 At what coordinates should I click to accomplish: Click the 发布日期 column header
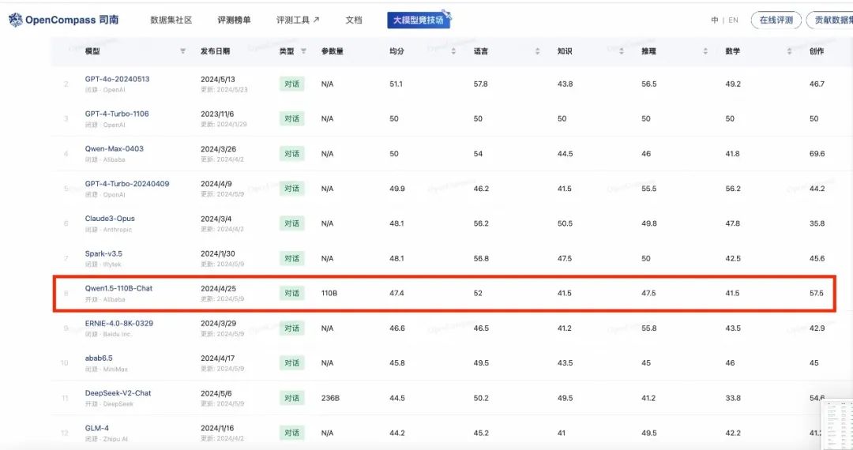tap(216, 51)
